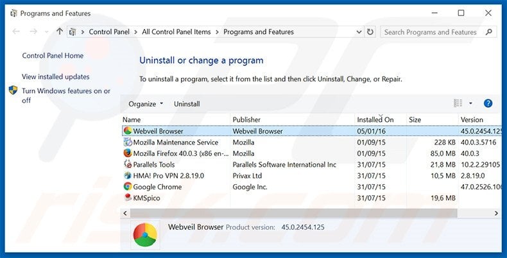This screenshot has width=507, height=258.
Task: Click the Parallels Software International Inc publisher
Action: [284, 164]
